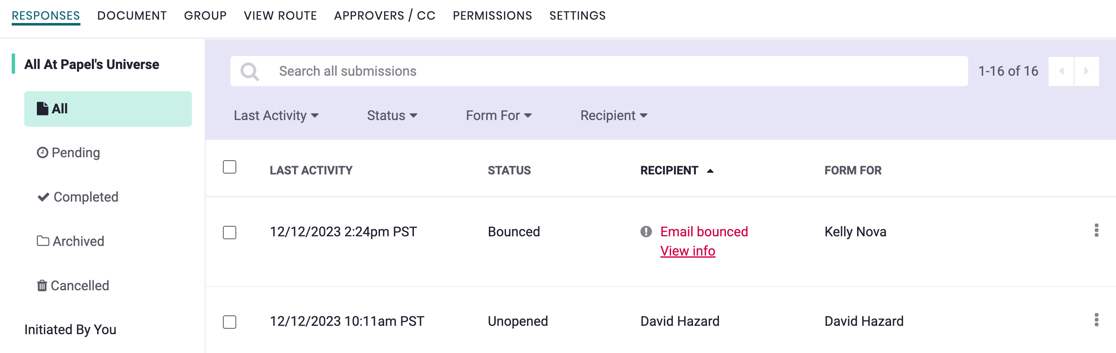Expand the Last Activity filter dropdown
1116x353 pixels.
pos(276,115)
